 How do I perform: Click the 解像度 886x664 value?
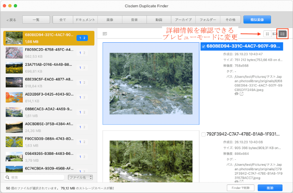(242, 154)
